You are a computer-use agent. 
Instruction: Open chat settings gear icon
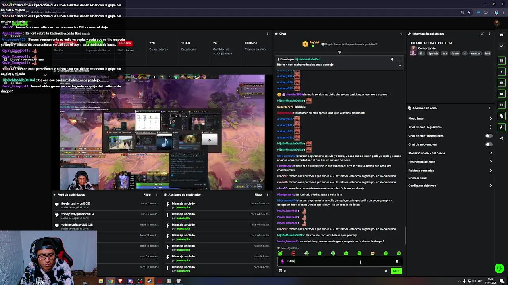pos(386,271)
